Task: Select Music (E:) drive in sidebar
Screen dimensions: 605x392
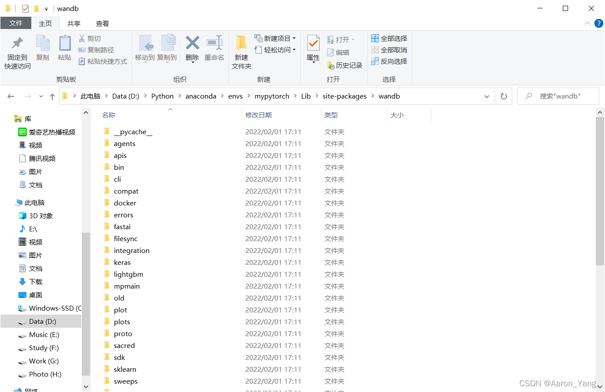Action: [39, 335]
